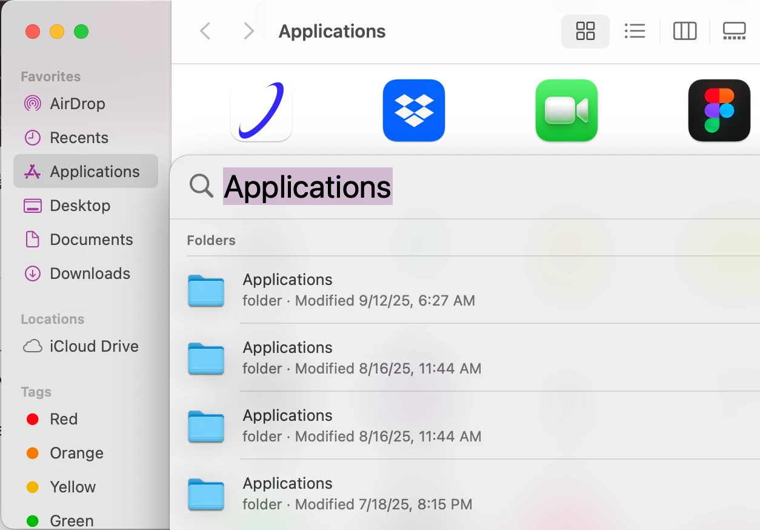Click folder icon for 7/18/25 result

[206, 494]
